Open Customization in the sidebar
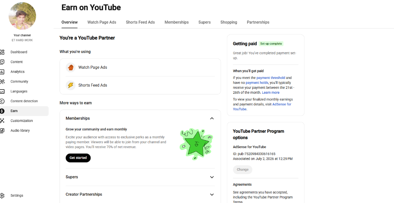This screenshot has height=203, width=394. [x=21, y=121]
